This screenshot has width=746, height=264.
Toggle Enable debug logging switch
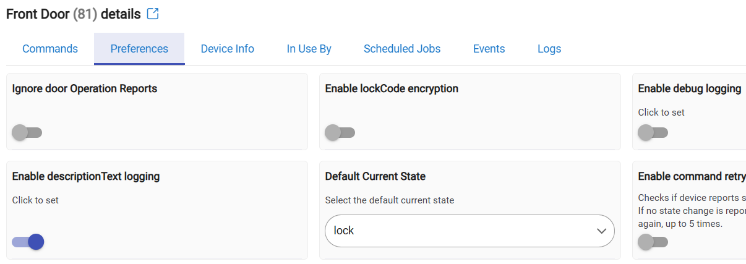653,132
